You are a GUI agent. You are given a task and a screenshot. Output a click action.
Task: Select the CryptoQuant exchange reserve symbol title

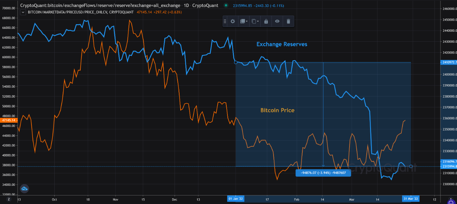(x=119, y=5)
